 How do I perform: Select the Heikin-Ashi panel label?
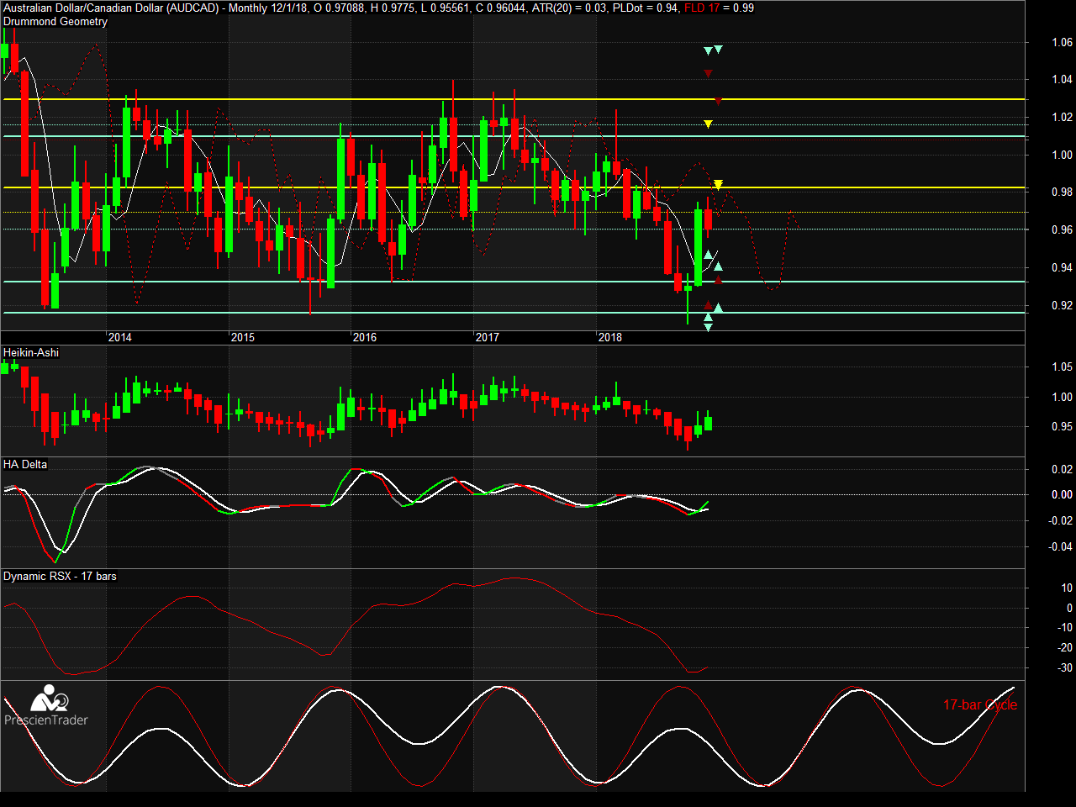31,352
